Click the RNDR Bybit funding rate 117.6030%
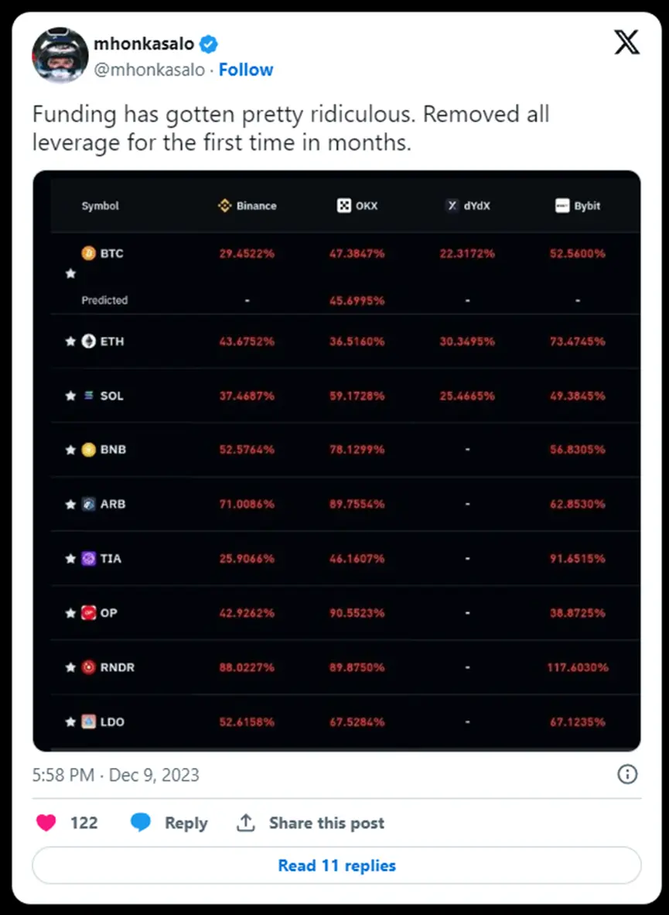 pyautogui.click(x=577, y=667)
